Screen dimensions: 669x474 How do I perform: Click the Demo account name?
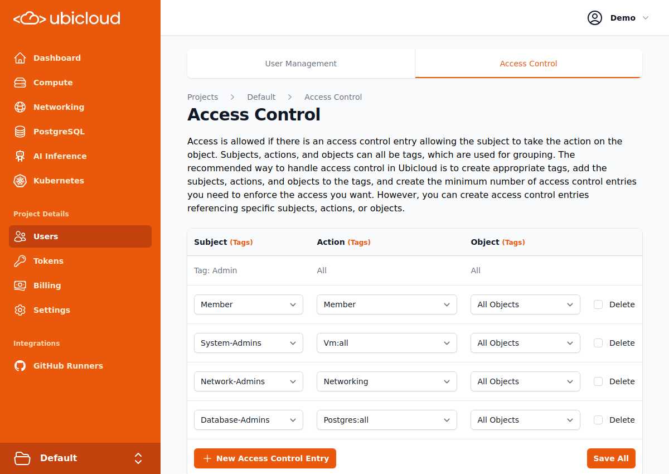(x=623, y=18)
